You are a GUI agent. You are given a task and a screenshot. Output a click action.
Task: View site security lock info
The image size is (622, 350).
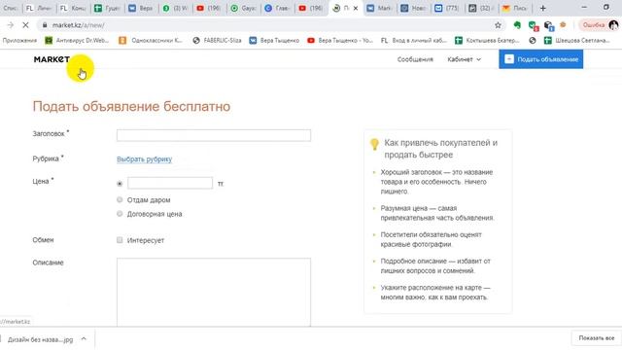pos(45,25)
